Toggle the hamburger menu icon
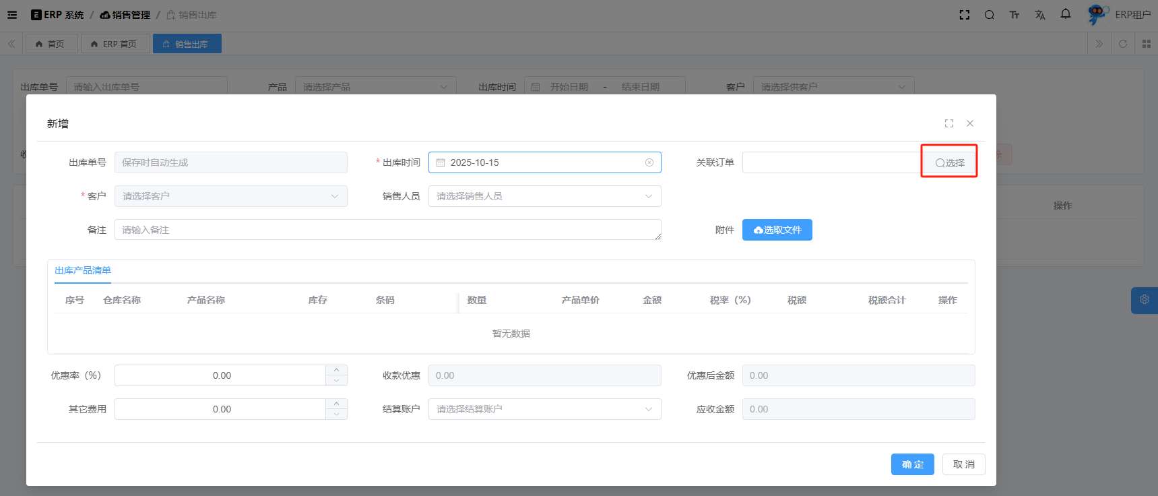 (12, 15)
